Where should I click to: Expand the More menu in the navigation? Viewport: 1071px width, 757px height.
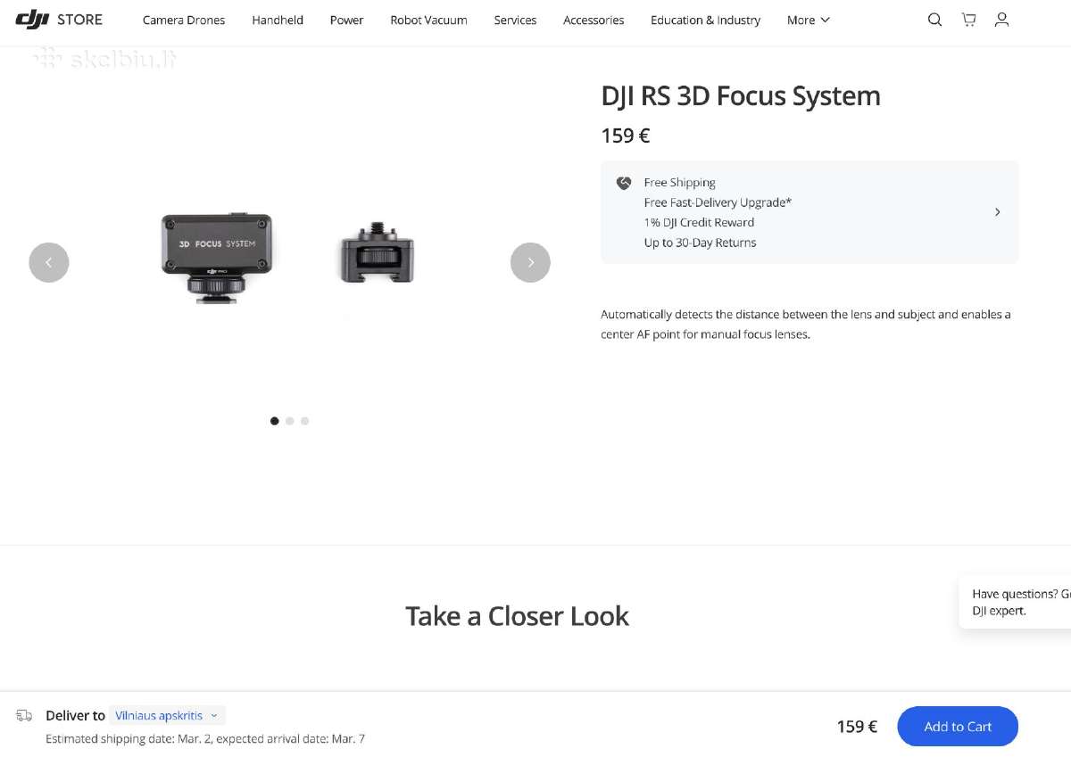808,20
